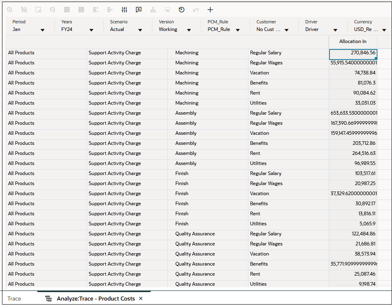
Task: Select the Zoom Out magnifier icon
Action: pos(52,10)
